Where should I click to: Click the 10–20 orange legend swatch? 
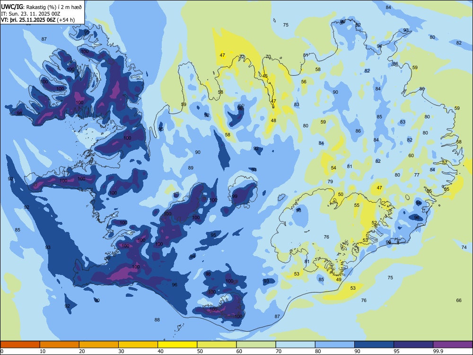coord(60,345)
